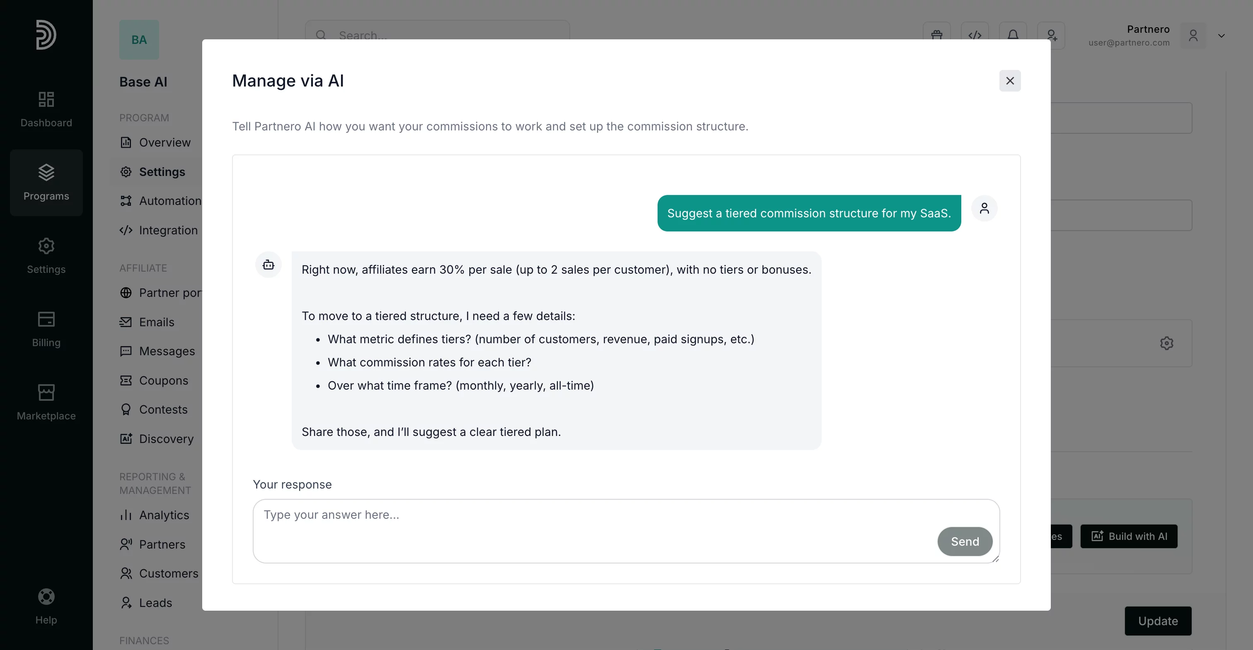Viewport: 1253px width, 650px height.
Task: Expand the Partnero account dropdown chevron
Action: pyautogui.click(x=1221, y=36)
